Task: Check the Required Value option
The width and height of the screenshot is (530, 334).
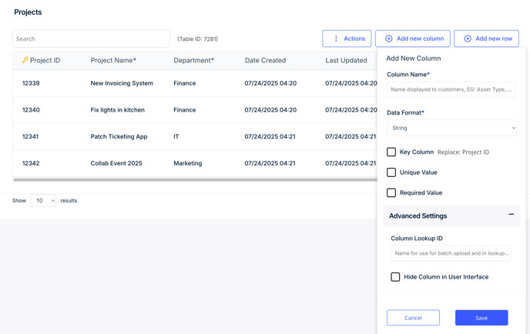Action: (391, 192)
